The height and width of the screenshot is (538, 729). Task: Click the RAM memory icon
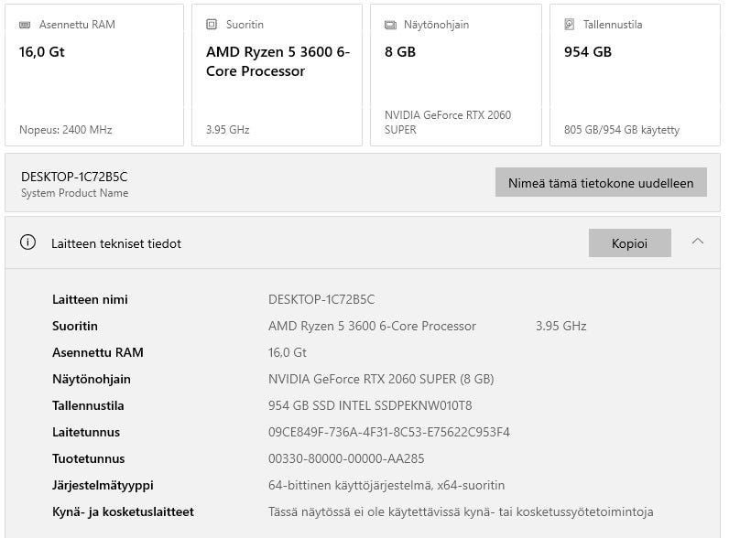(25, 25)
